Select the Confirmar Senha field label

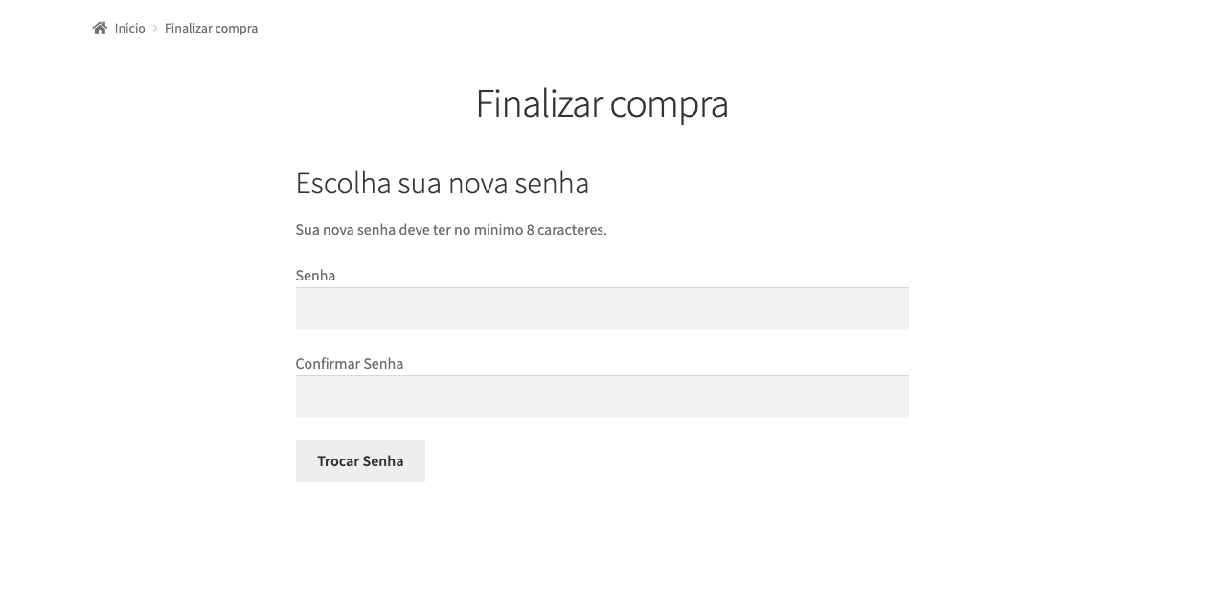[349, 363]
